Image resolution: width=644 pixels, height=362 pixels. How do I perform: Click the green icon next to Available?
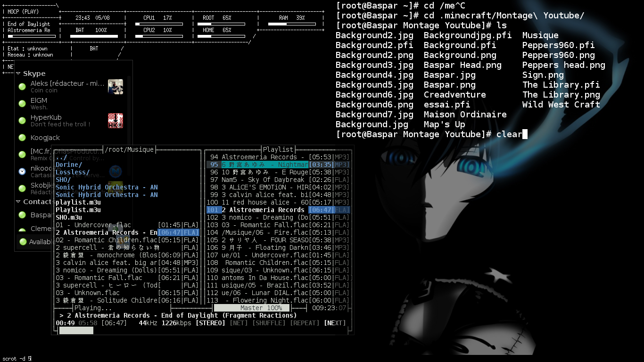pyautogui.click(x=23, y=242)
